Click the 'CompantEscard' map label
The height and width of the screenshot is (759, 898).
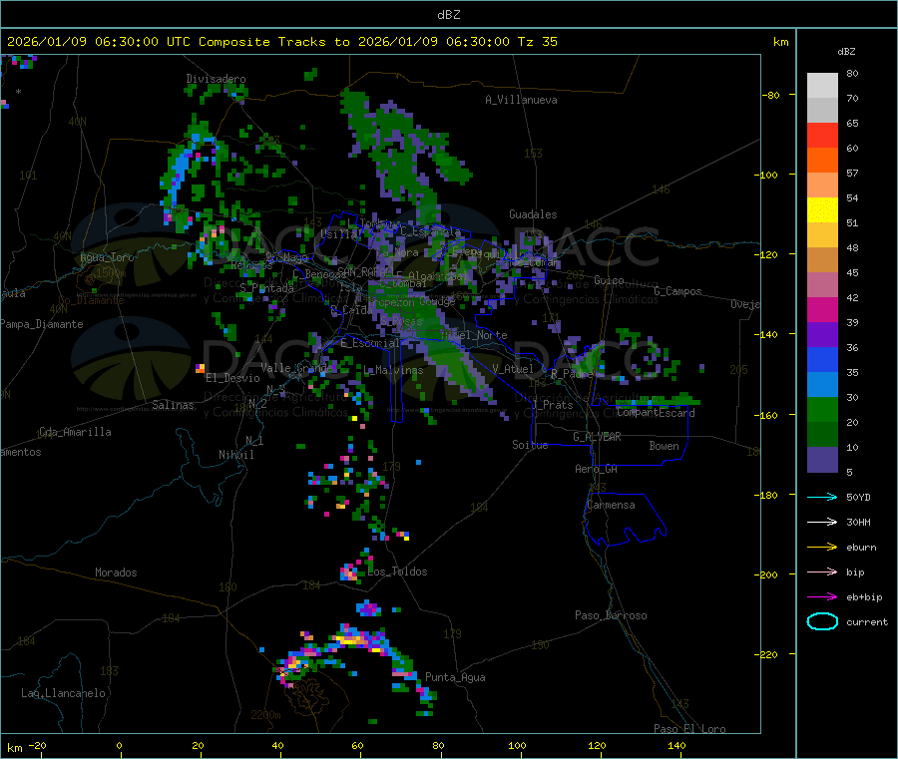pyautogui.click(x=656, y=412)
